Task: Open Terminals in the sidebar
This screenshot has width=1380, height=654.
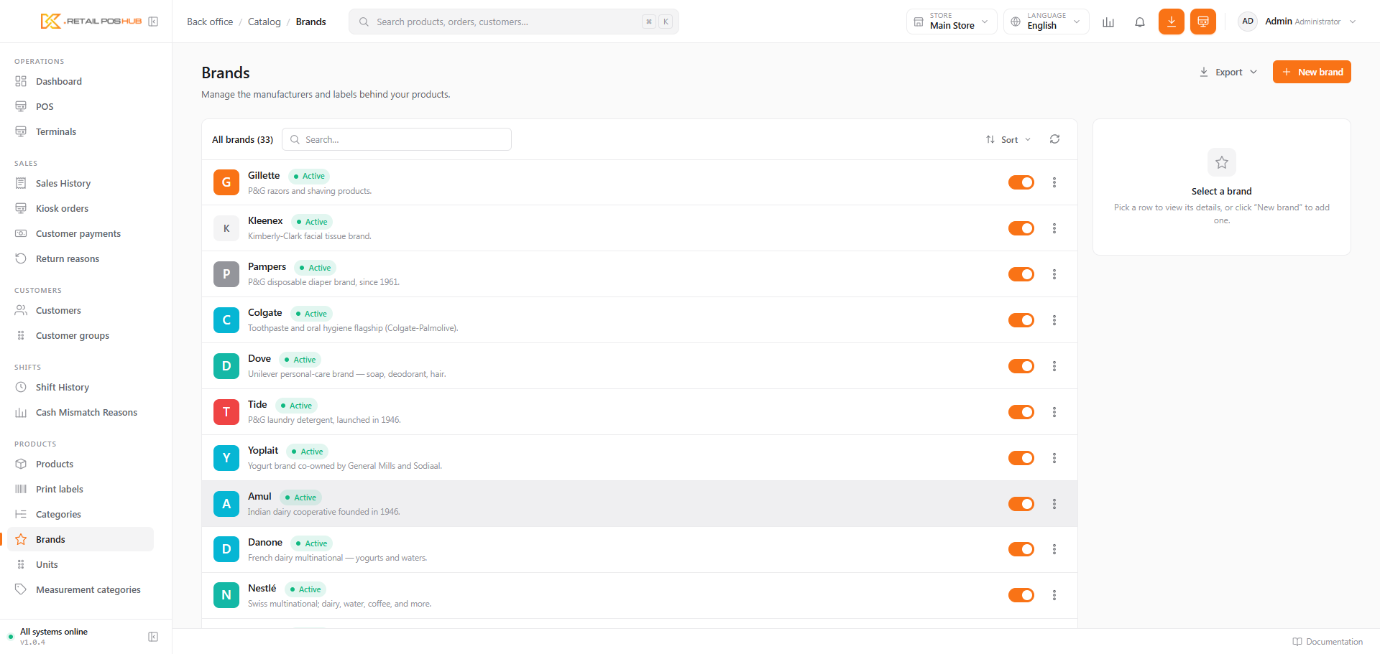Action: tap(80, 131)
